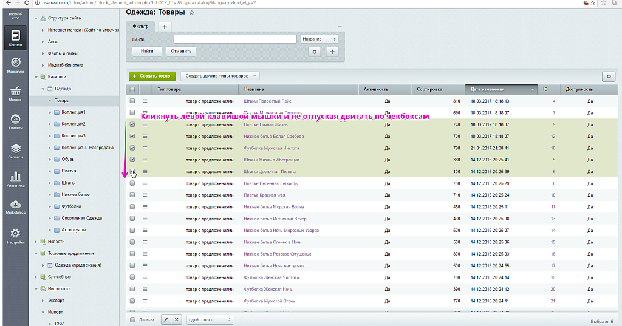Click the Marketplace cloud icon

pyautogui.click(x=16, y=206)
